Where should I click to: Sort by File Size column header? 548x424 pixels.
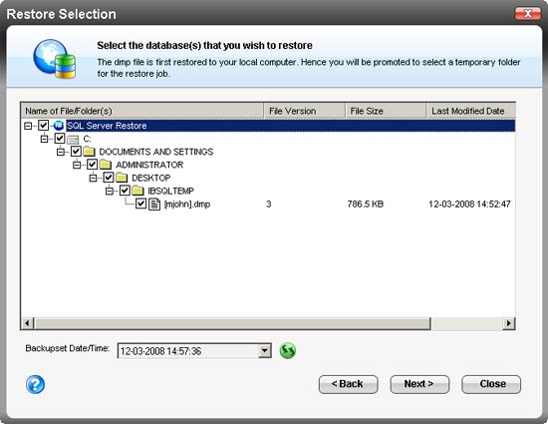click(x=386, y=111)
